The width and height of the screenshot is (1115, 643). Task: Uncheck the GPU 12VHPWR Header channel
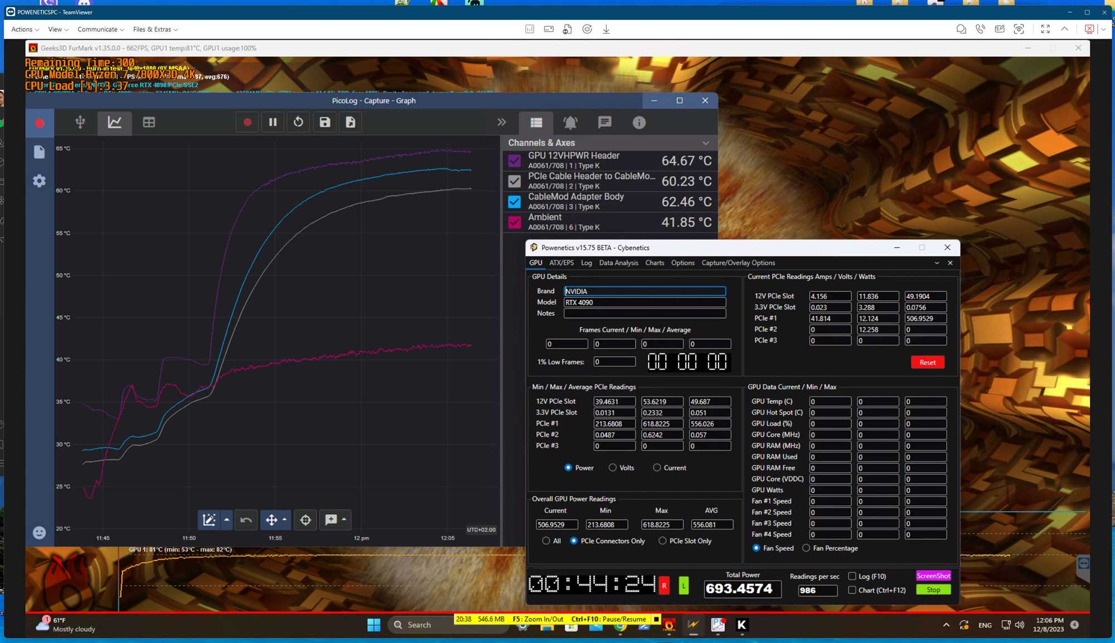pos(514,161)
